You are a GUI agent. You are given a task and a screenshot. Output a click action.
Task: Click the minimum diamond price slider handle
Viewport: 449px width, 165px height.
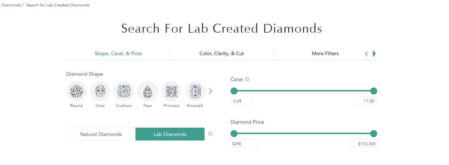[x=234, y=134]
